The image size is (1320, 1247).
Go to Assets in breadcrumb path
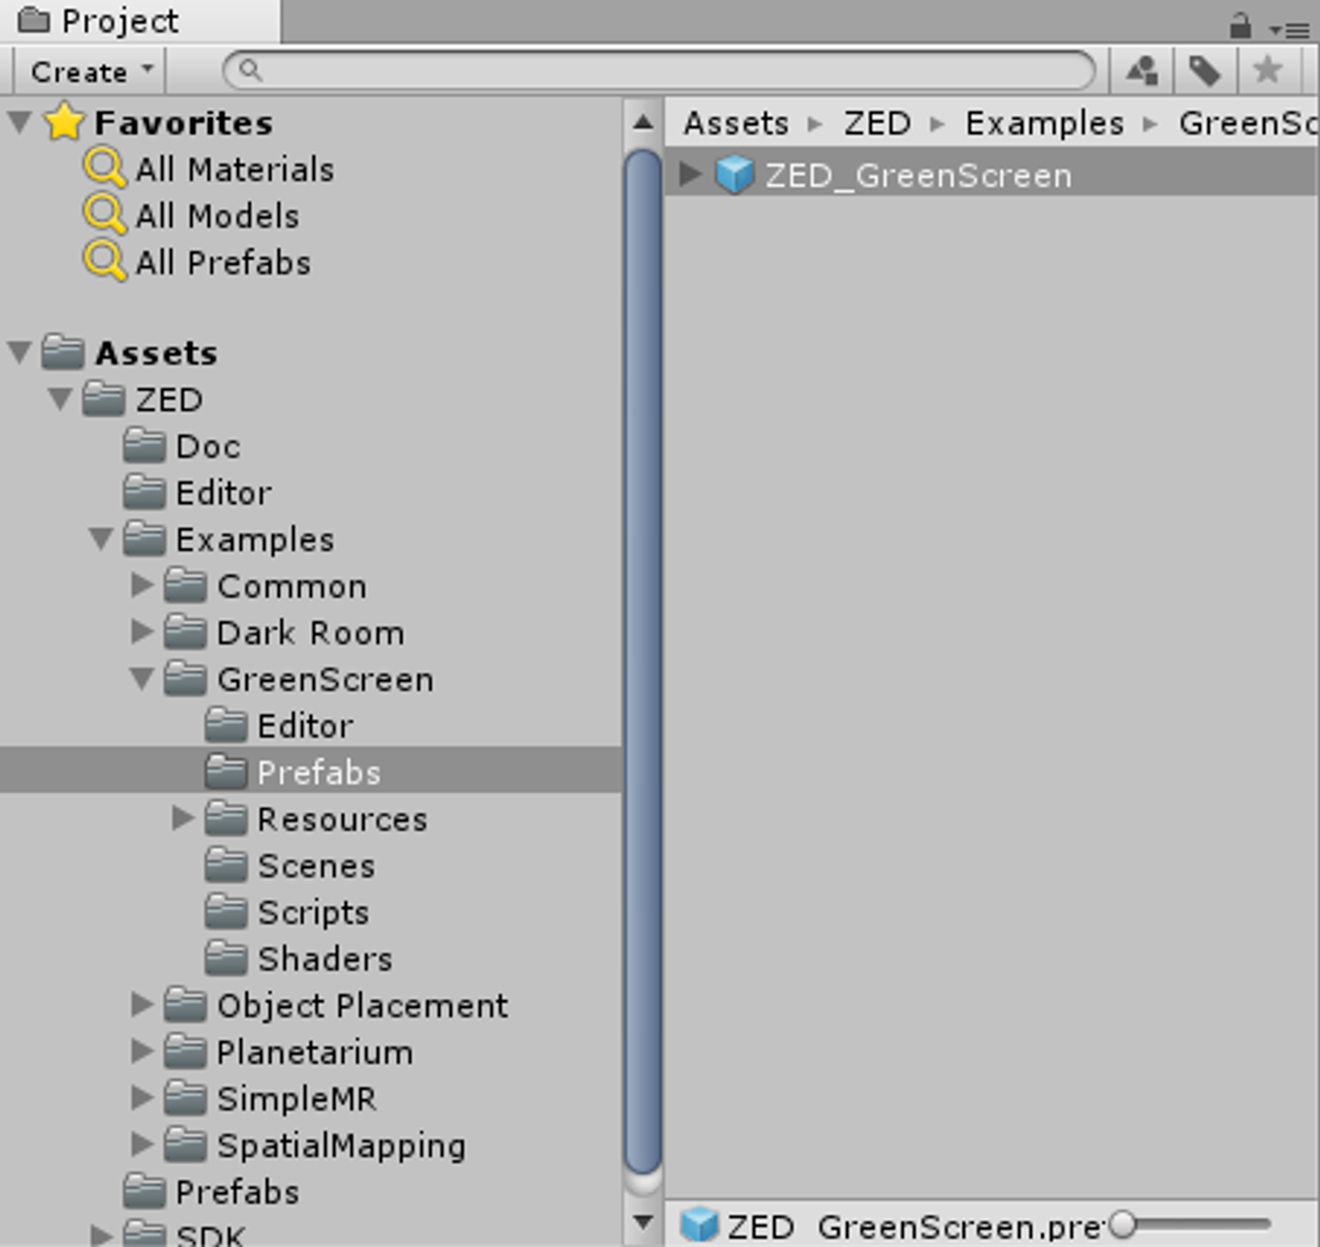pos(736,123)
